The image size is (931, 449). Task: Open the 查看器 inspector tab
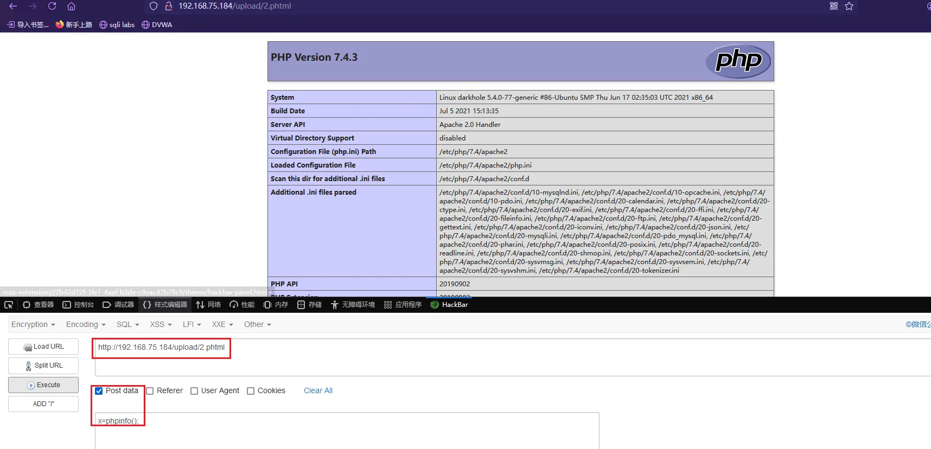(38, 305)
